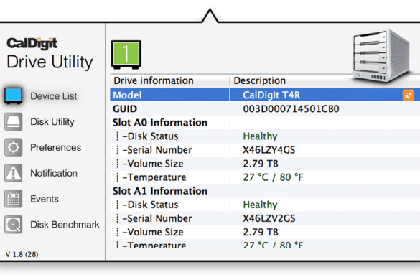Click Slot A1 Volume Size label
Image resolution: width=420 pixels, height=280 pixels.
(153, 232)
